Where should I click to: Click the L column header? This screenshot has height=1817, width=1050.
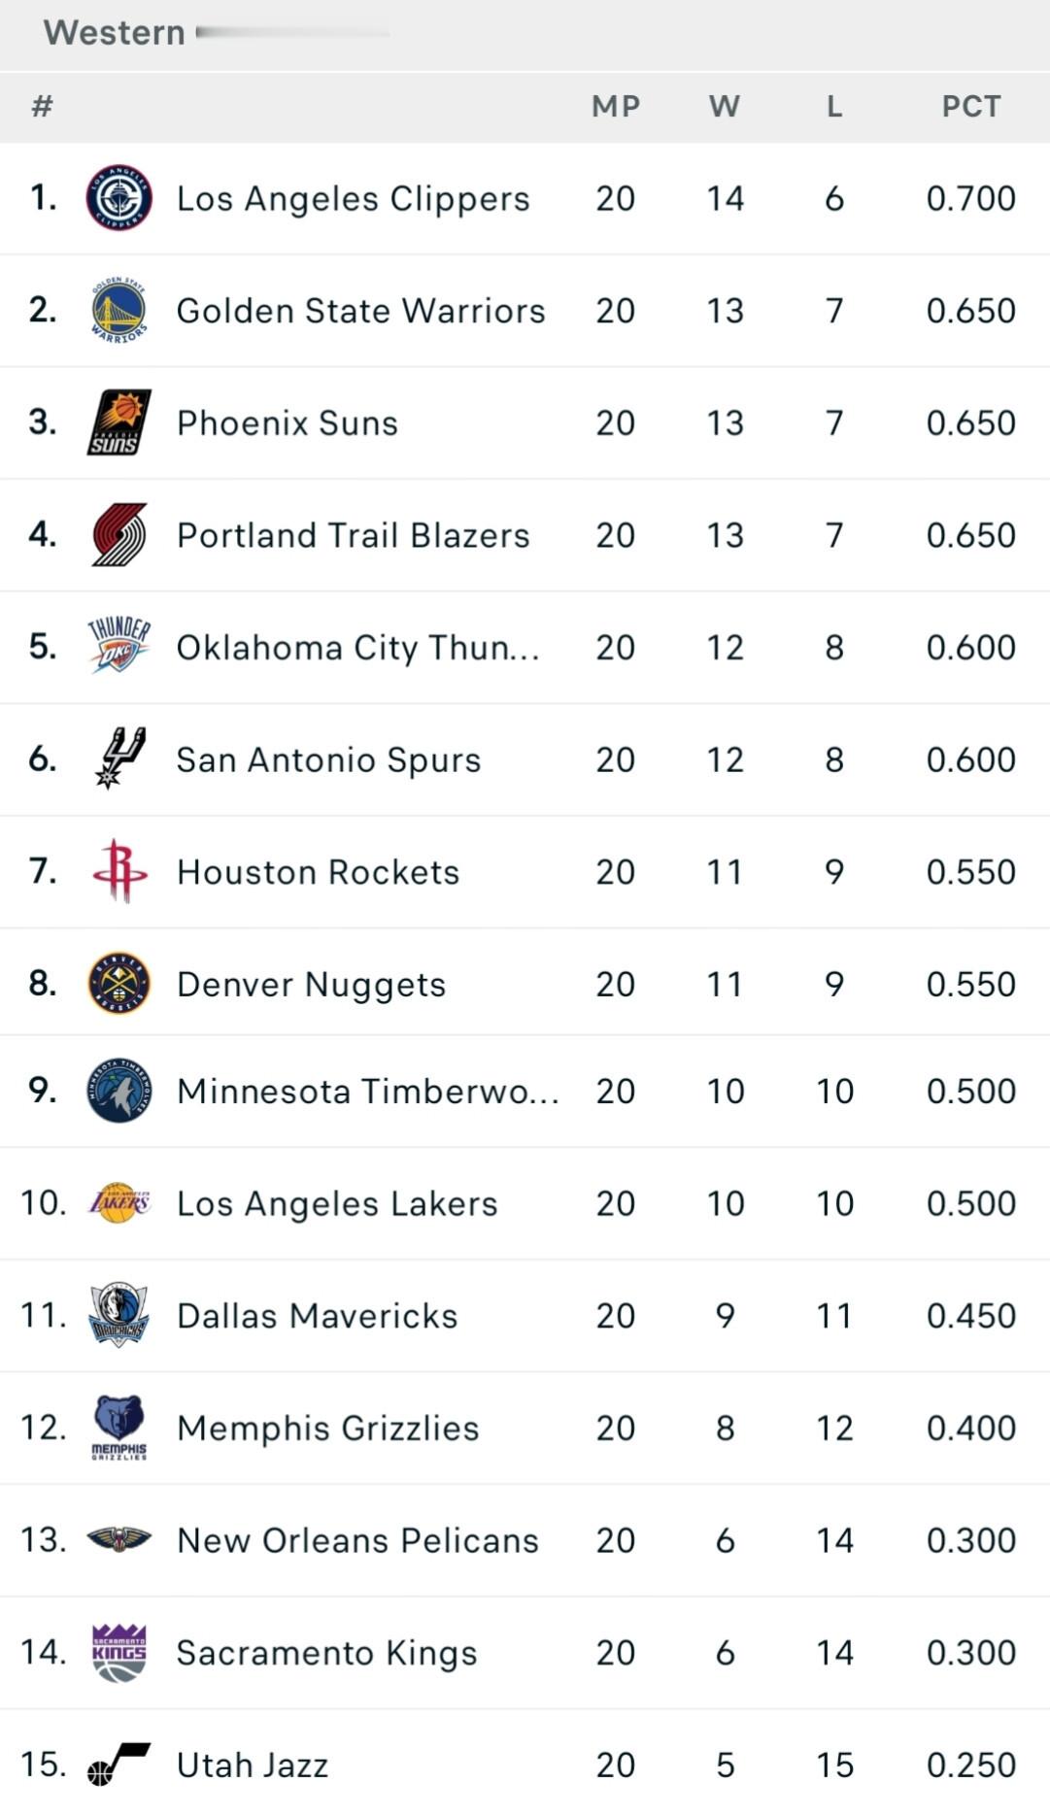click(x=833, y=107)
